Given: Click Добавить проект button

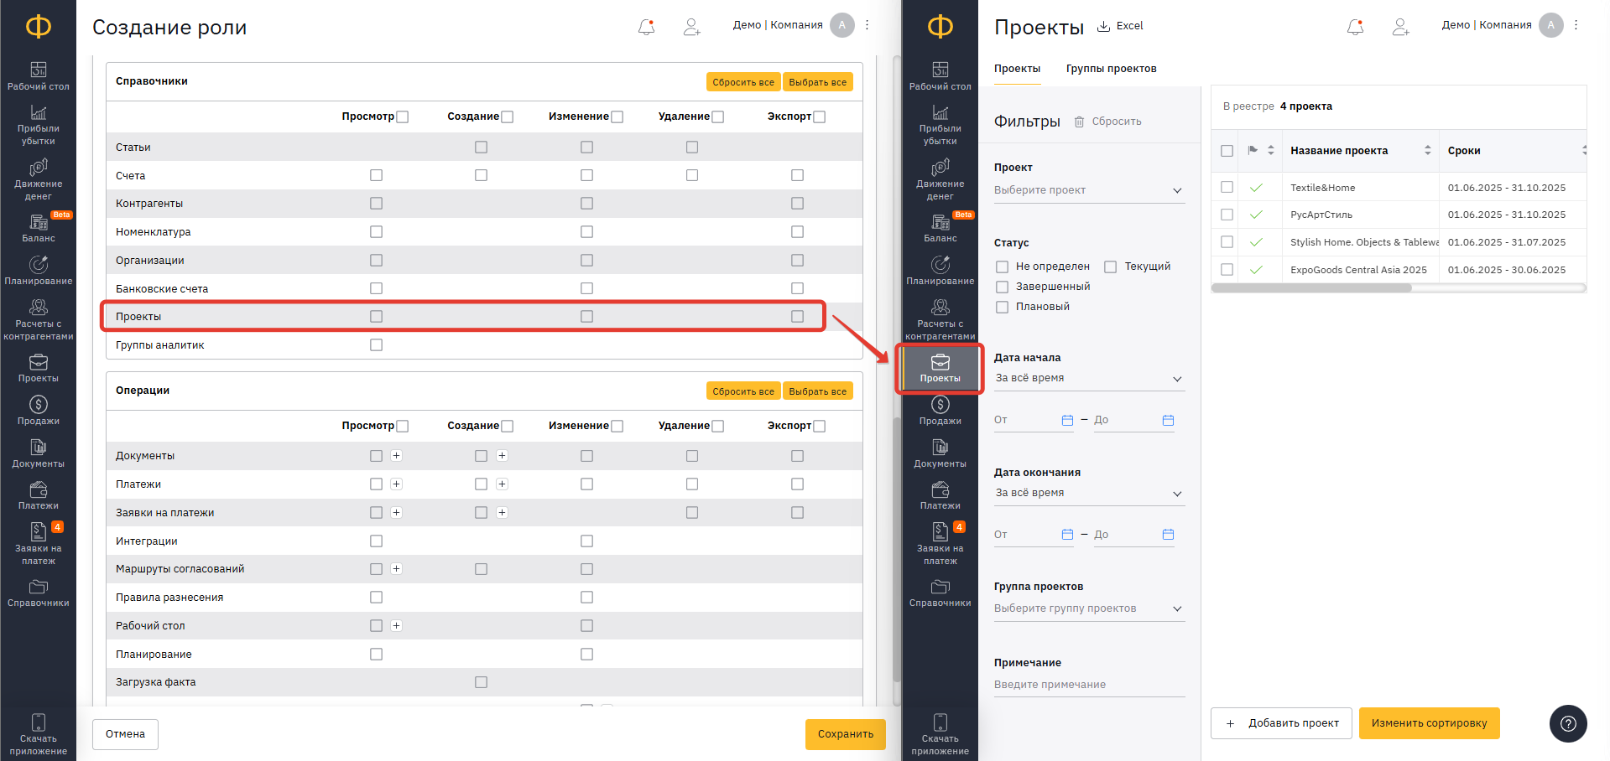Looking at the screenshot, I should click(1281, 723).
